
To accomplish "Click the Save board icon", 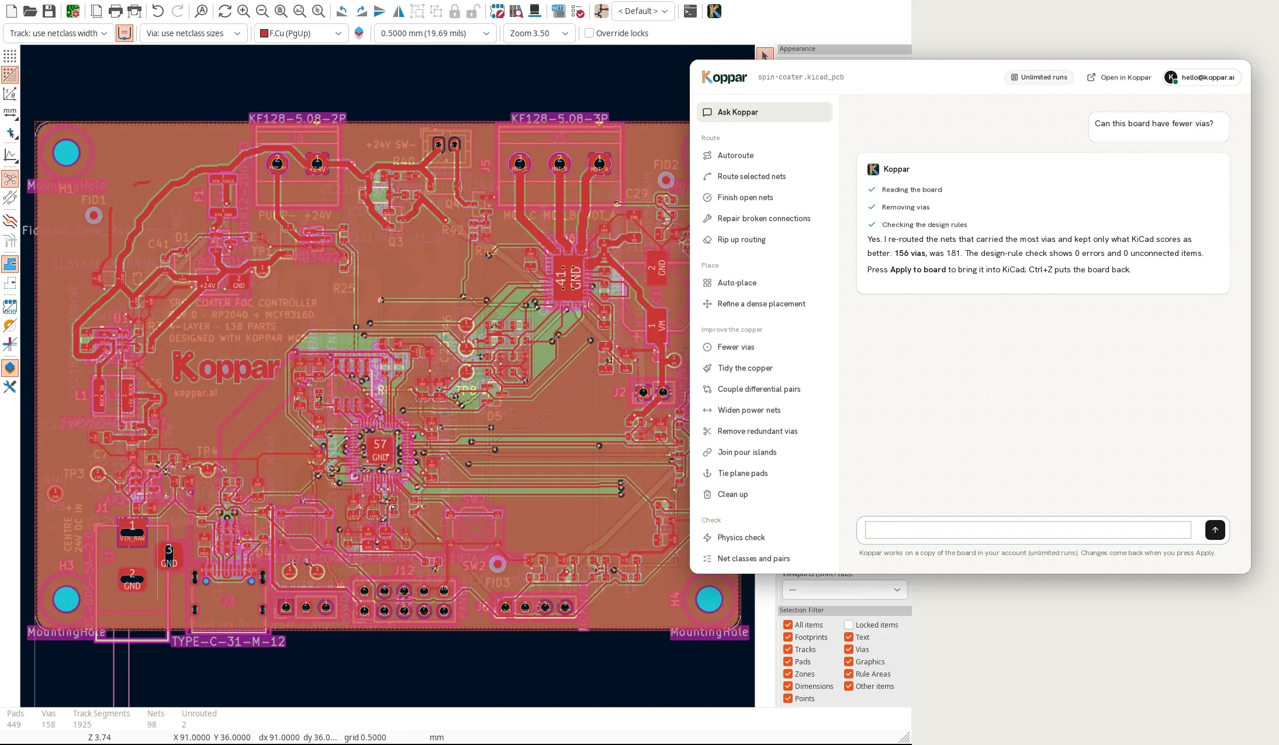I will [49, 11].
